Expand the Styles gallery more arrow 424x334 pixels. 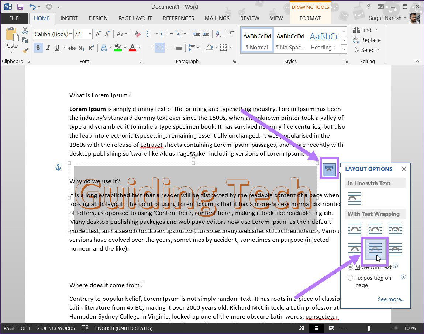(344, 49)
